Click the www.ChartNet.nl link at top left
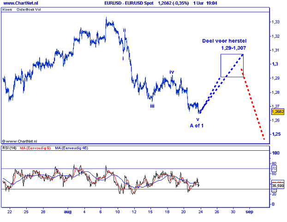This screenshot has width=287, height=222. tap(20, 3)
